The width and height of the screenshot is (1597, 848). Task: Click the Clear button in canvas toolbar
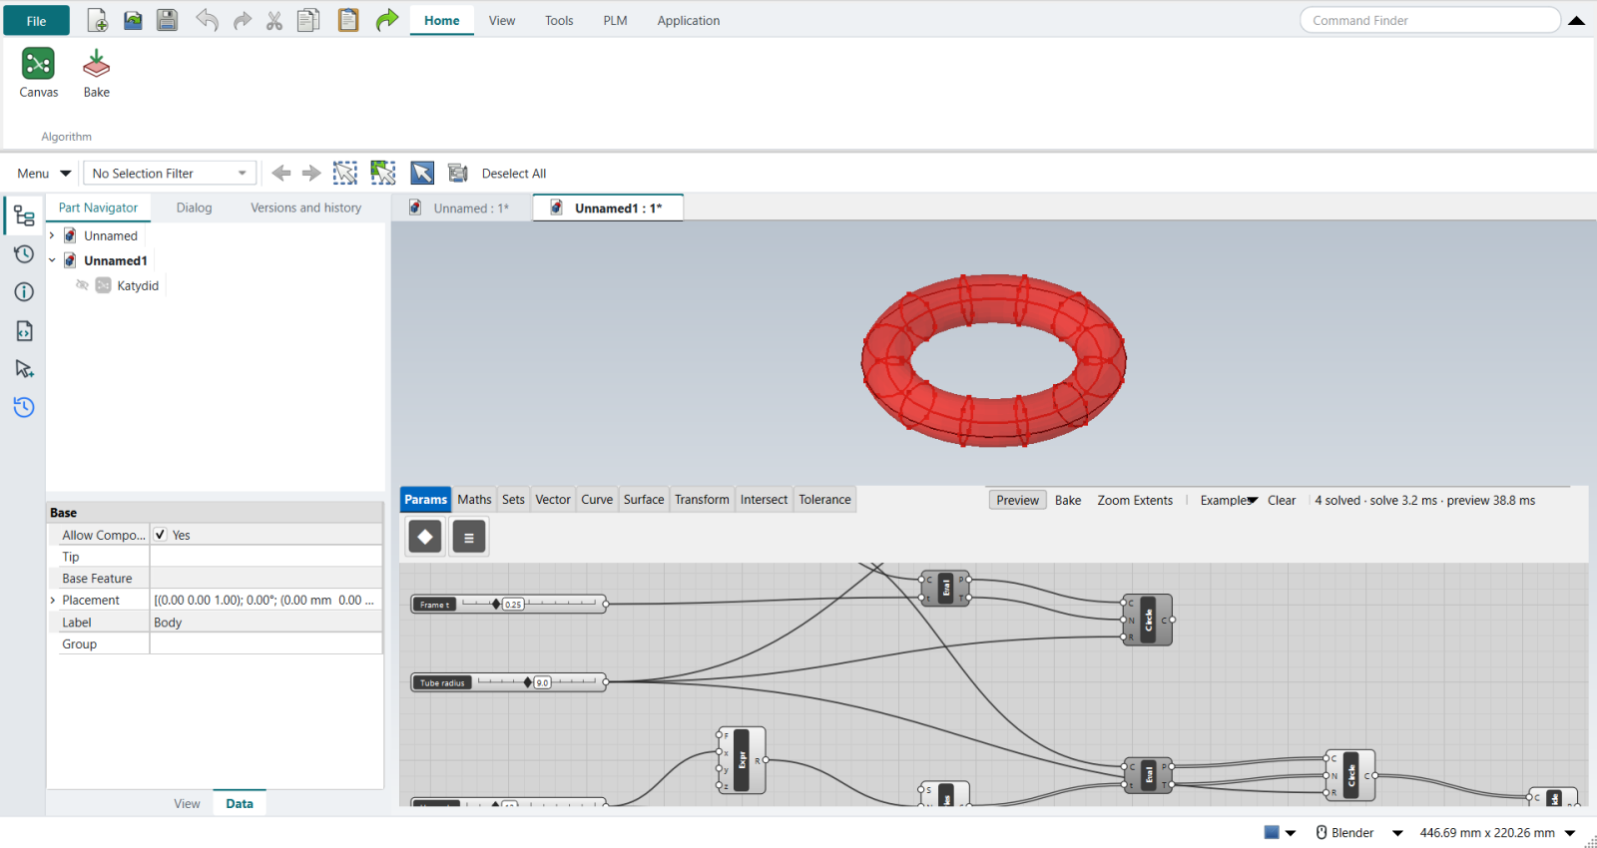1282,501
